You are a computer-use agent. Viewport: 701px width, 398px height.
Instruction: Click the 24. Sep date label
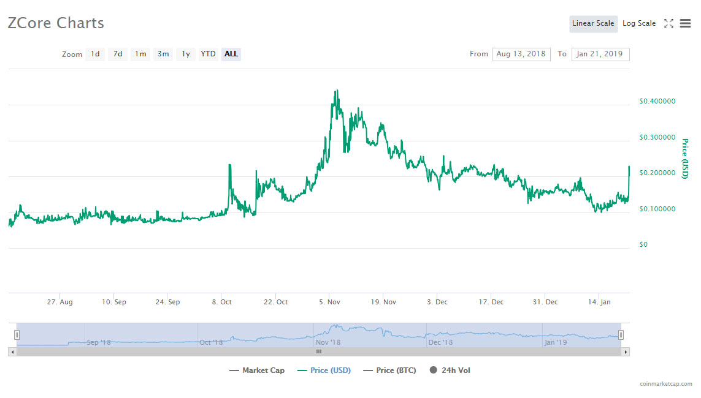pos(167,302)
